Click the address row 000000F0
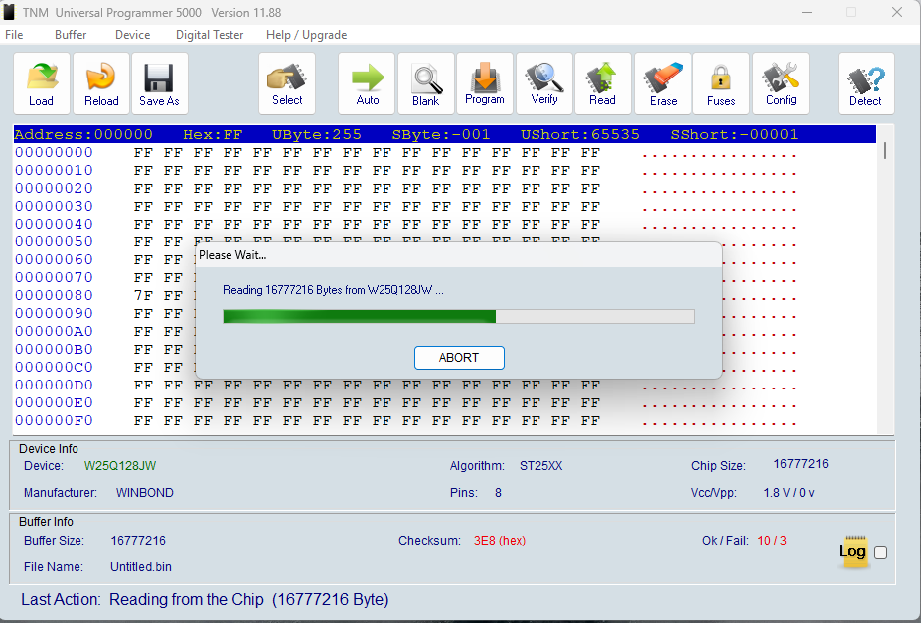The image size is (921, 623). (x=54, y=421)
